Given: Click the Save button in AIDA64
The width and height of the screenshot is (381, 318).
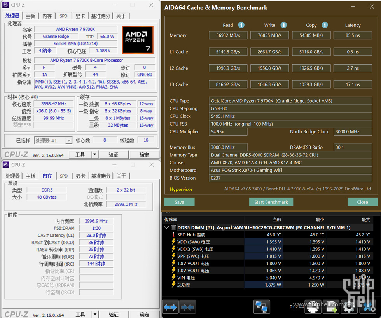Looking at the screenshot, I should coord(179,202).
